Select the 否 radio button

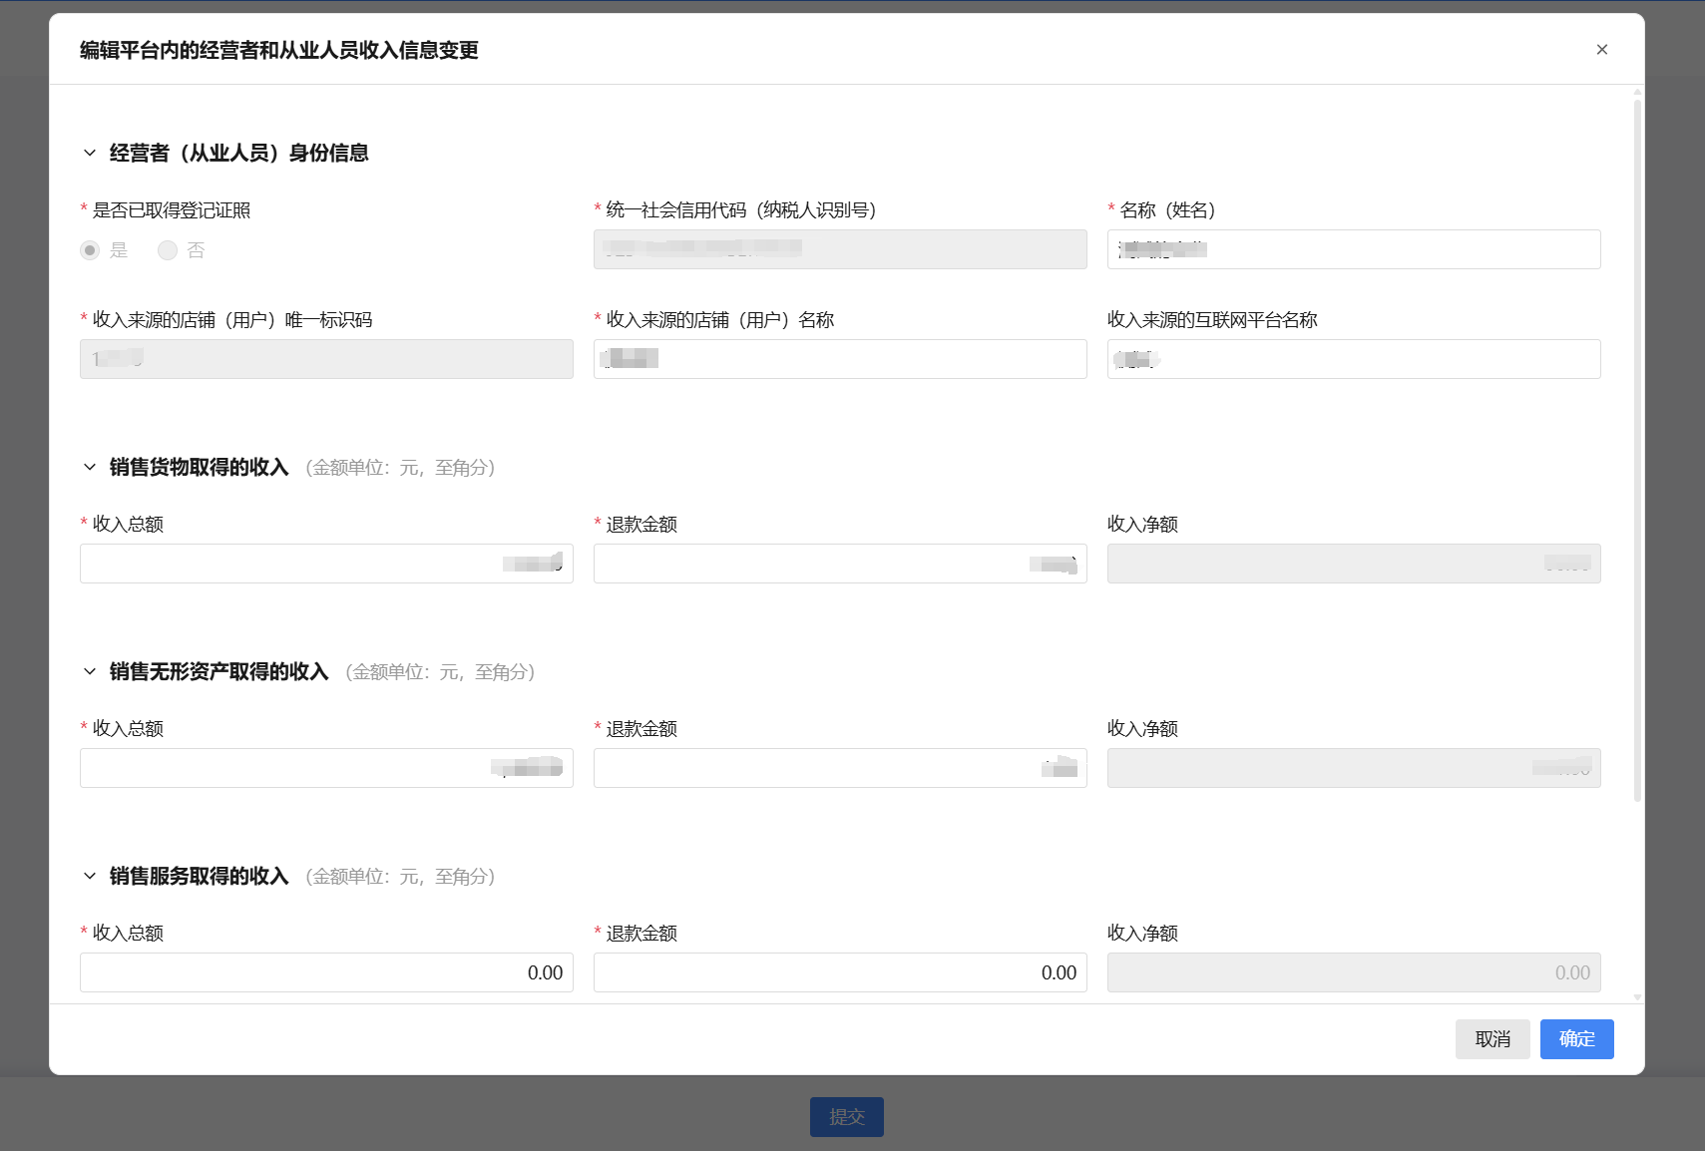point(168,250)
